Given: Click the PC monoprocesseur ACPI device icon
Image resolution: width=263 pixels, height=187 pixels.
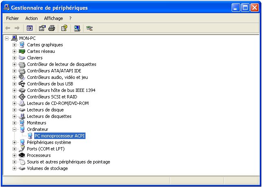Looking at the screenshot, I should pyautogui.click(x=30, y=136).
